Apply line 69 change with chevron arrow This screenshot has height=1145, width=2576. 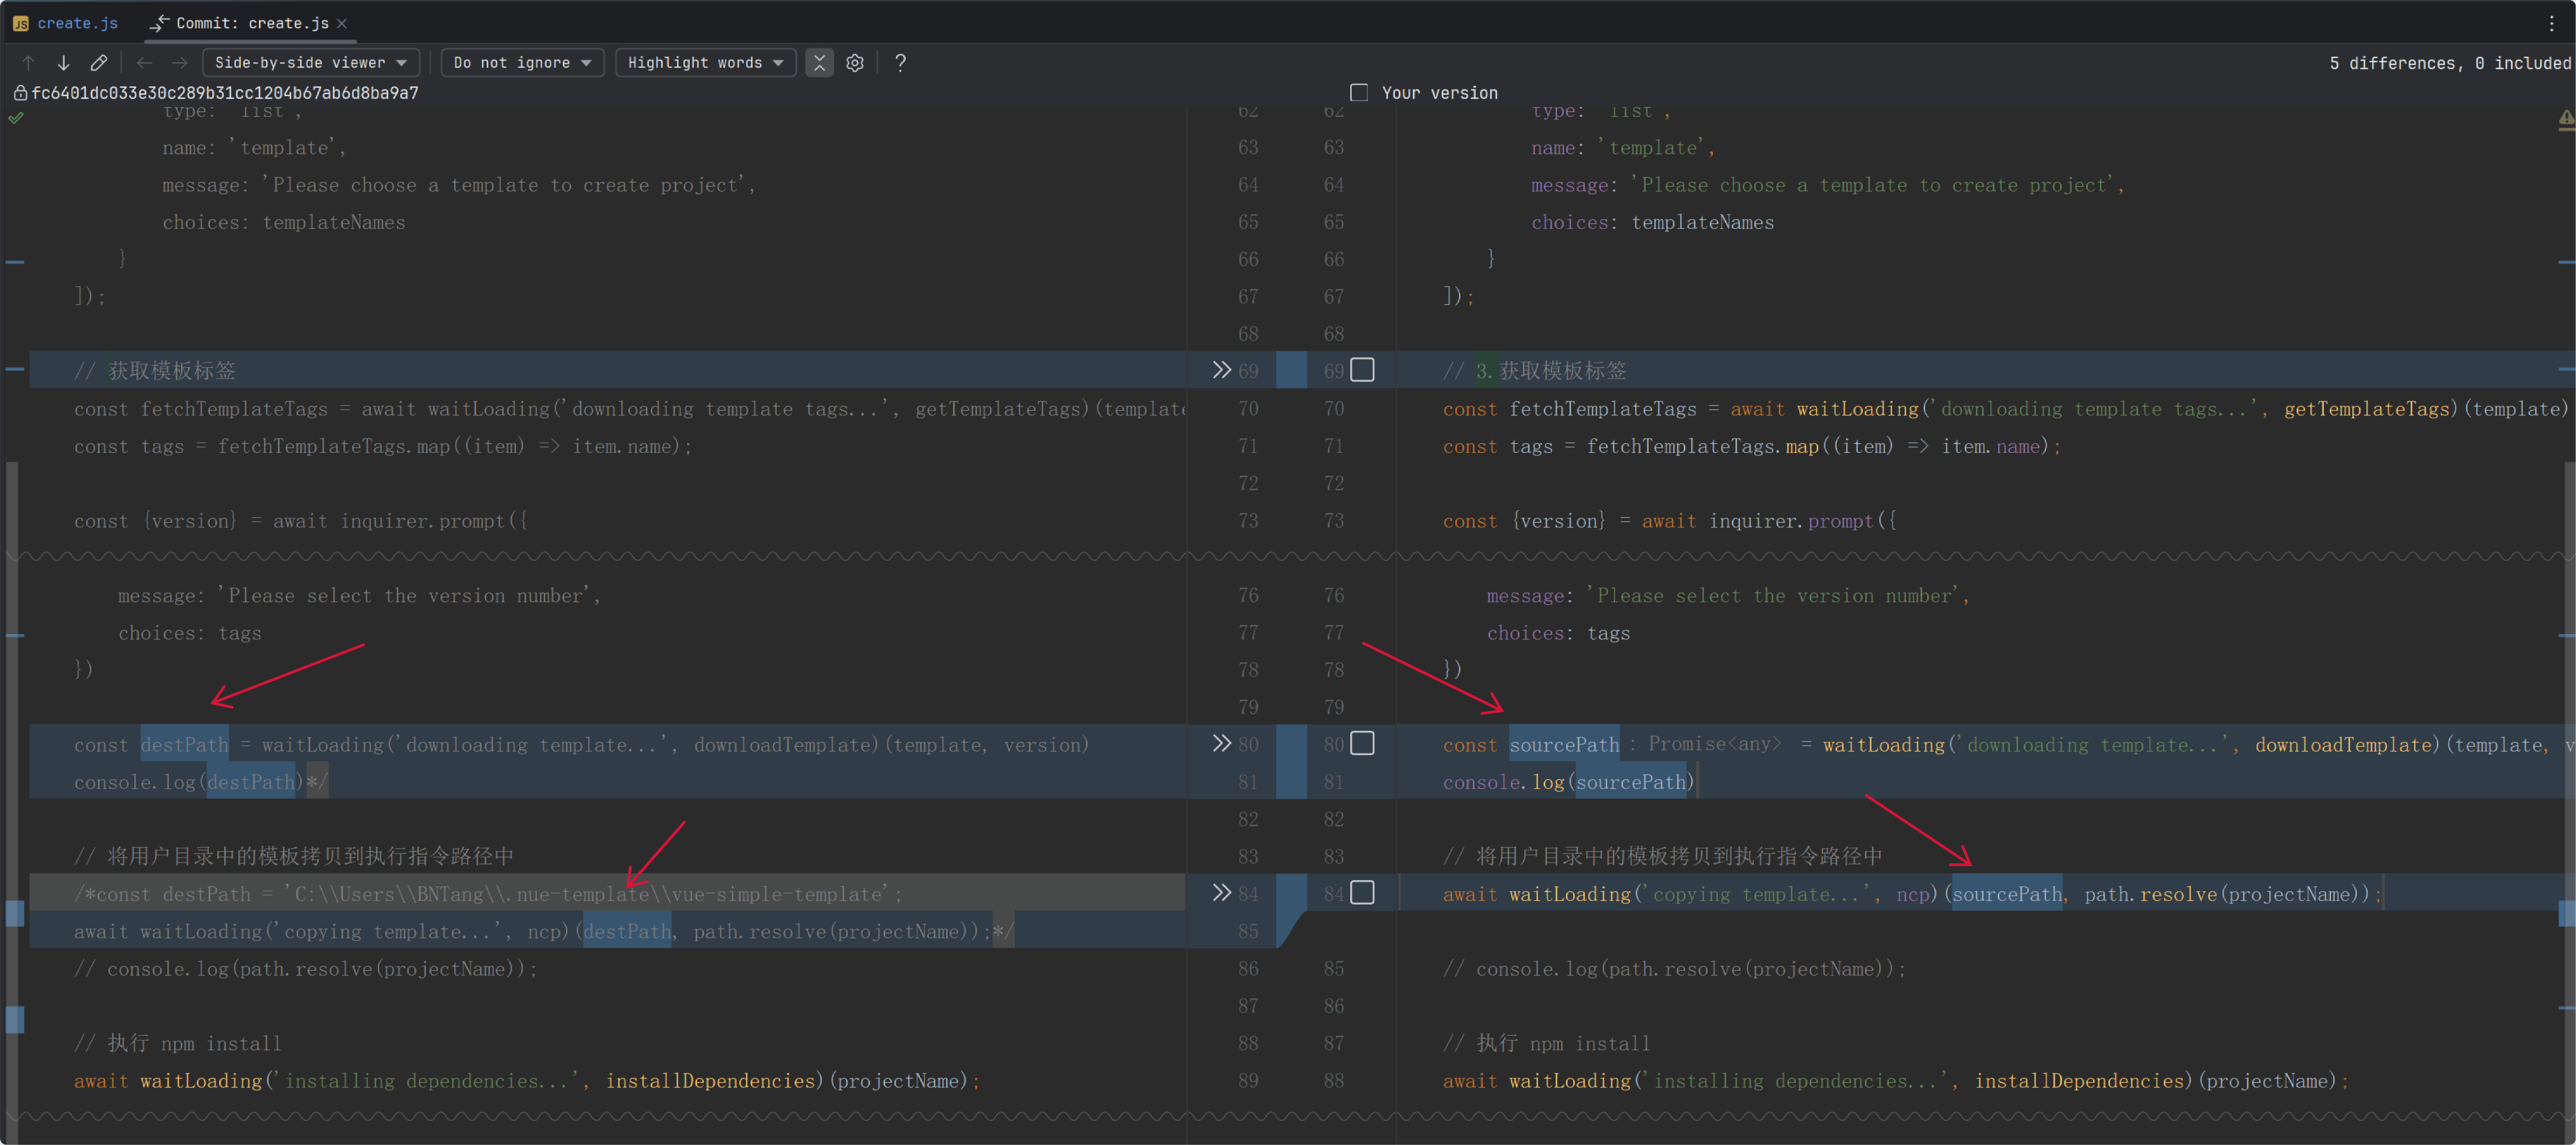[x=1221, y=370]
